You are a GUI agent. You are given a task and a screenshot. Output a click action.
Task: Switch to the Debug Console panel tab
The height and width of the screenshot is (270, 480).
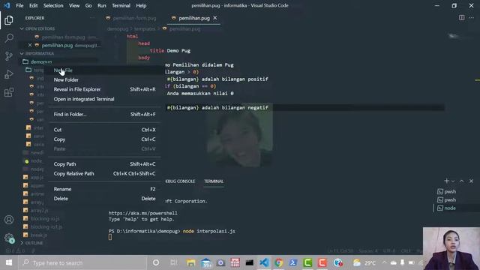(x=180, y=181)
